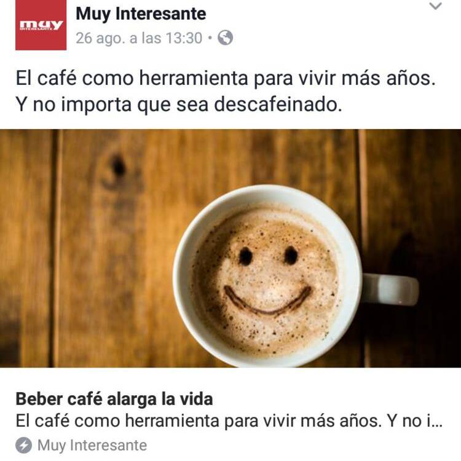This screenshot has width=461, height=461.
Task: Click the public globe privacy icon
Action: (225, 37)
